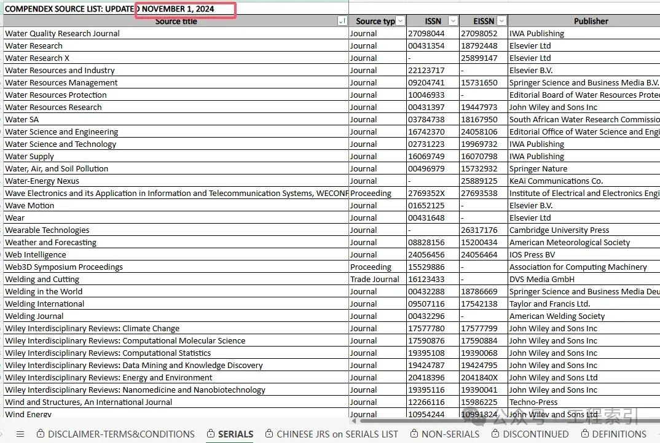Select the Water Resources Management cell
Viewport: 660px width, 443px height.
(176, 83)
